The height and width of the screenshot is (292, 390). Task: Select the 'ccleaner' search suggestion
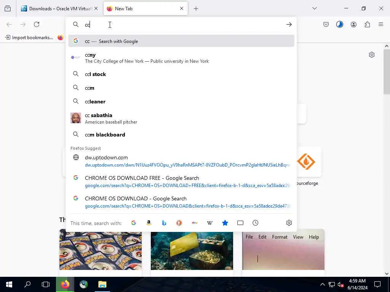(181, 102)
